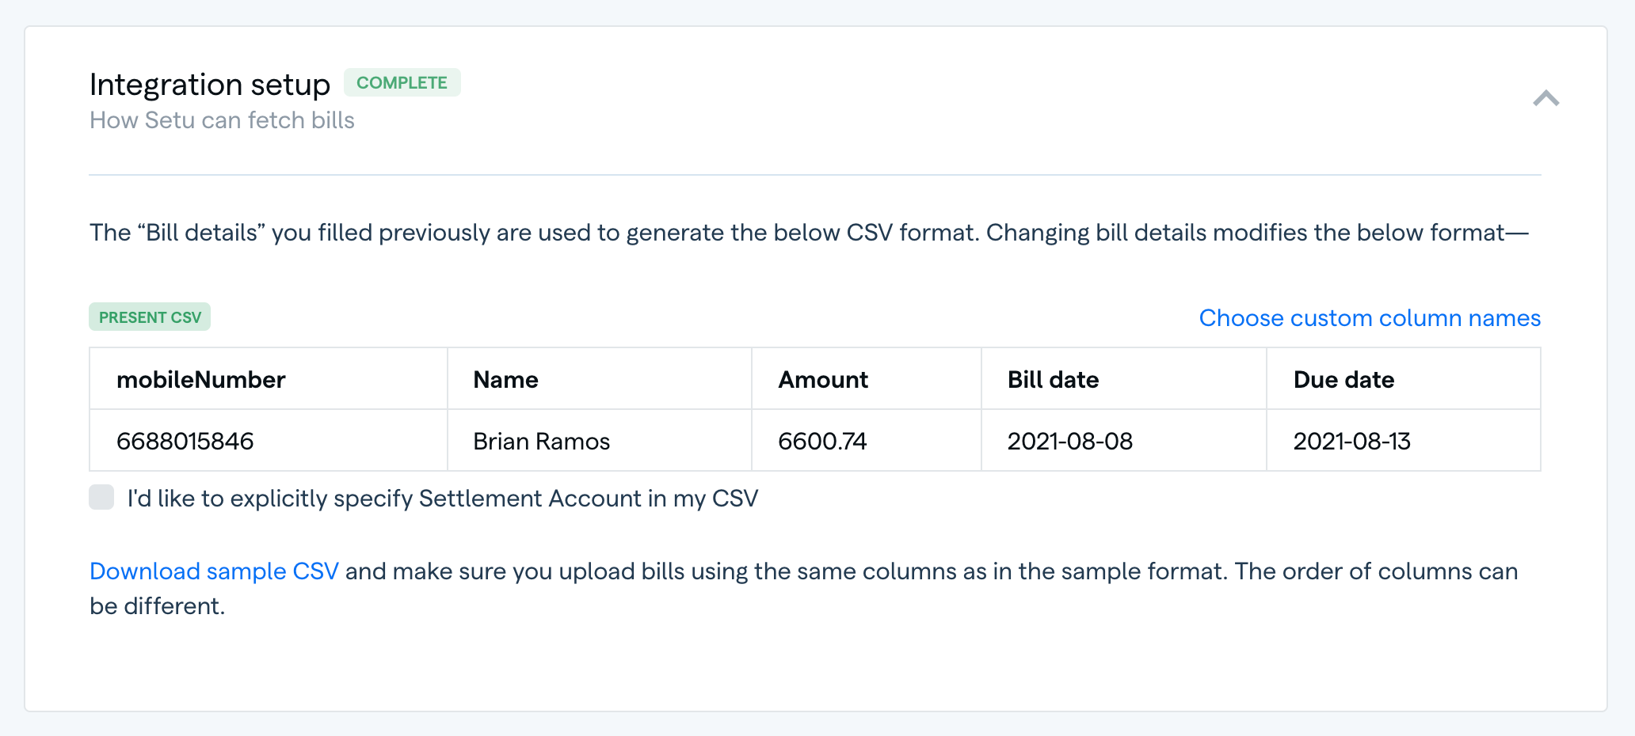Click the amount value 6600.74
The width and height of the screenshot is (1635, 736).
point(822,441)
